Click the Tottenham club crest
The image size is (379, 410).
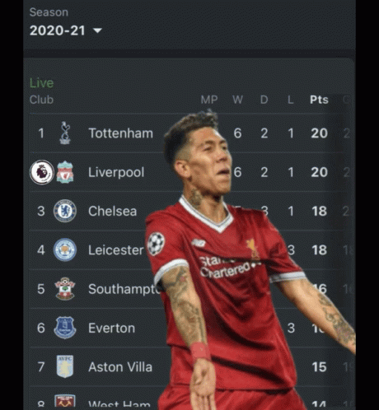tap(65, 133)
